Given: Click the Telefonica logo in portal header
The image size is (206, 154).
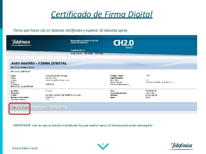Looking at the screenshot, I should (x=21, y=42).
